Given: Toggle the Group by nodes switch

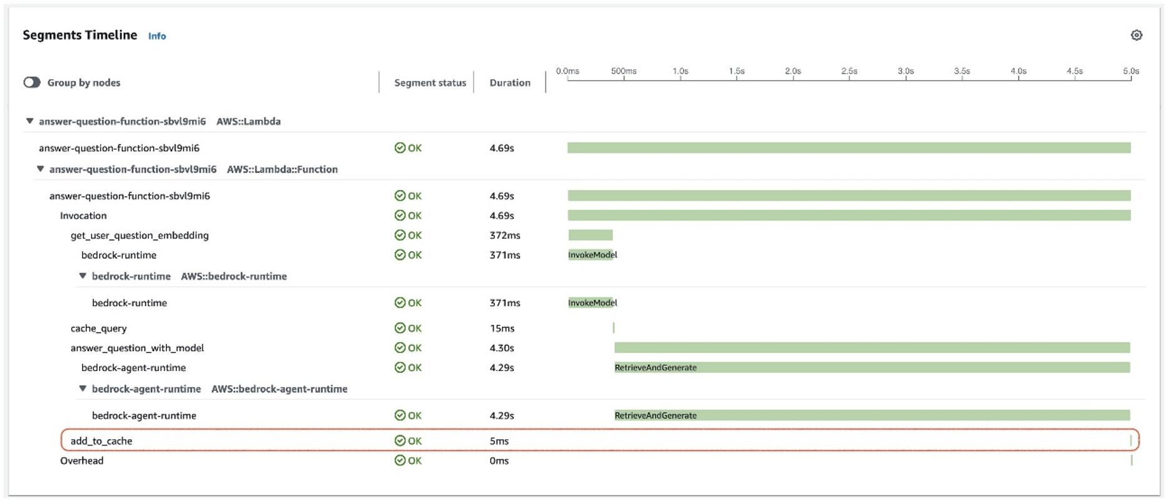Looking at the screenshot, I should click(32, 82).
